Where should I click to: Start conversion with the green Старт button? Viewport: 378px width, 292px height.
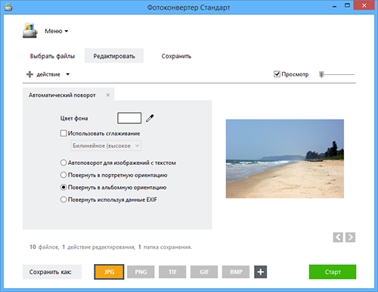333,272
